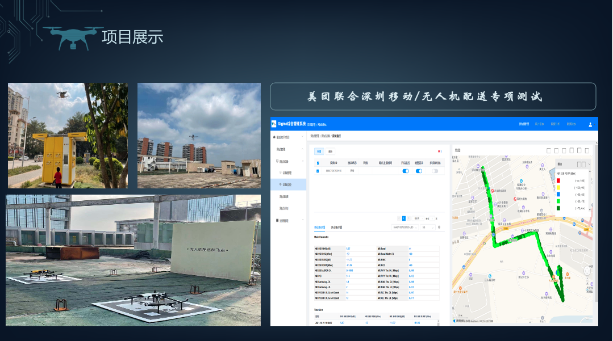Uncheck the device row checkbox
Viewport: 613px width, 341px height.
[x=318, y=171]
